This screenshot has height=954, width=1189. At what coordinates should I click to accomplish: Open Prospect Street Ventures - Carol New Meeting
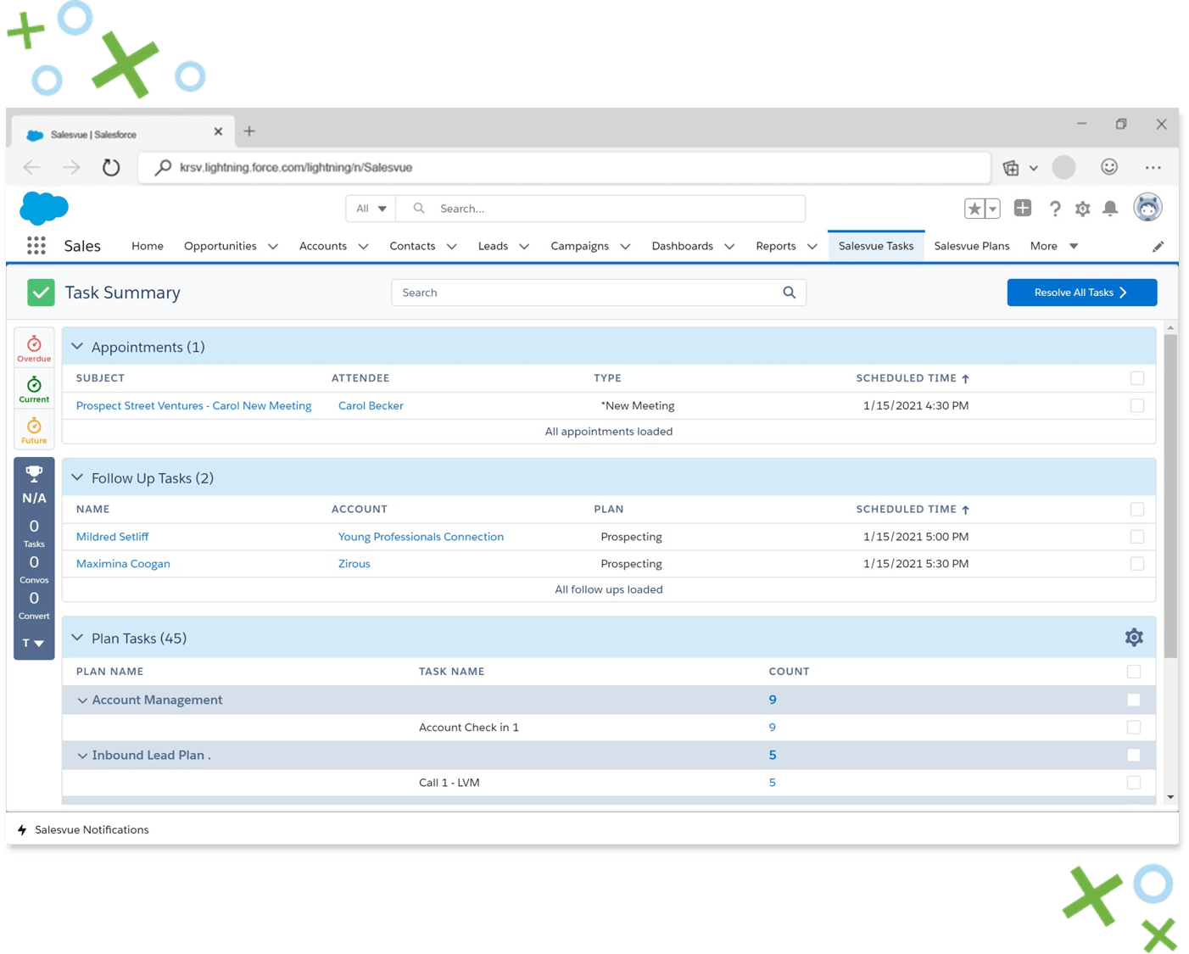194,405
